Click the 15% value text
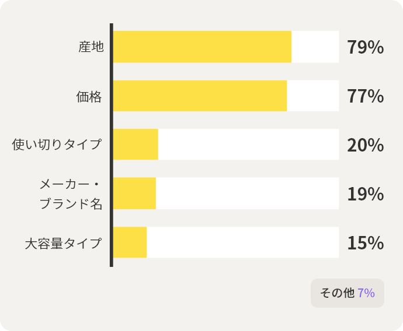The height and width of the screenshot is (331, 403). 365,243
